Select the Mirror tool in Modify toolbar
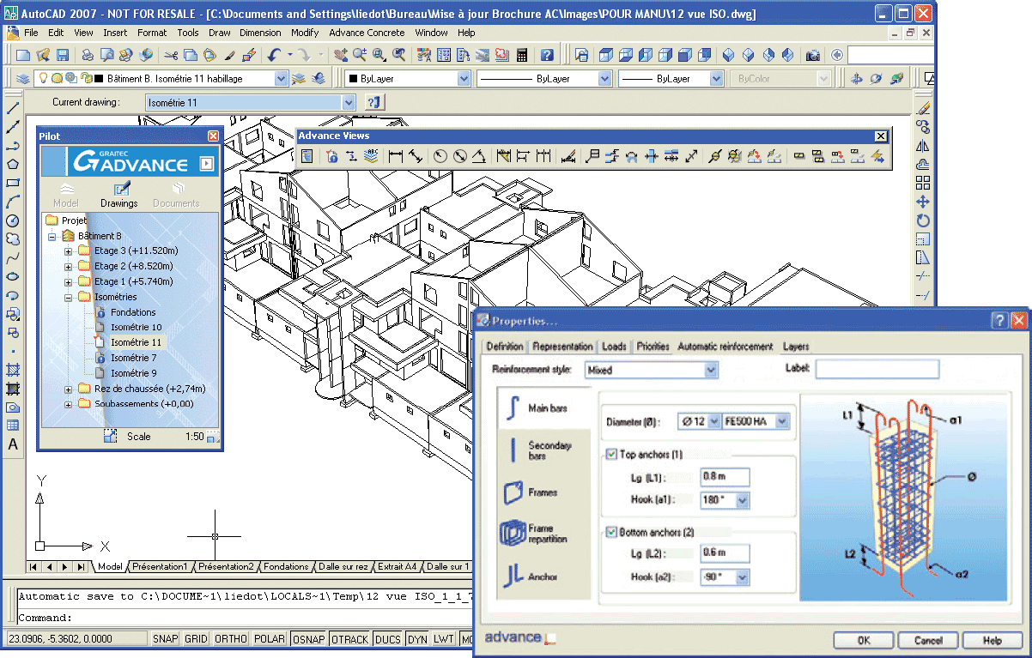Screen dimensions: 1032x658 point(923,146)
